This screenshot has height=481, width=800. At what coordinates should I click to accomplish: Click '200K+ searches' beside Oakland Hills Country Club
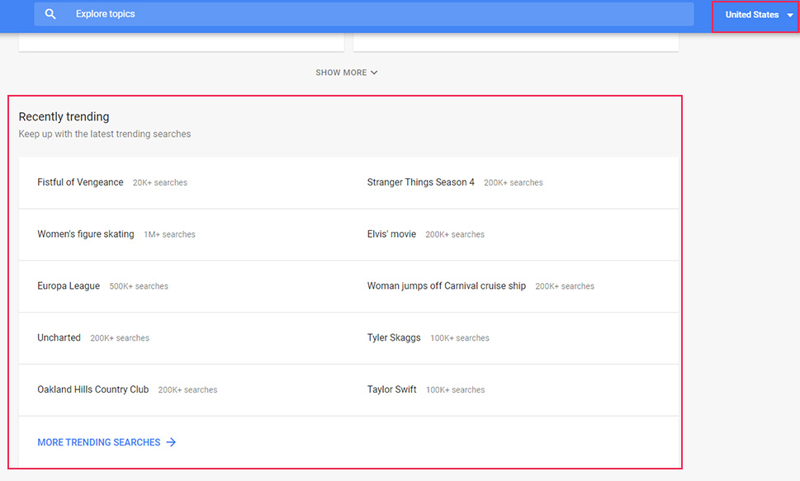[x=187, y=390]
